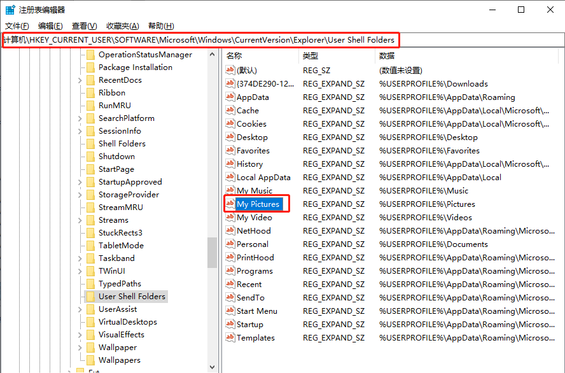The width and height of the screenshot is (565, 373).
Task: Click the Desktop value string icon
Action: pos(230,137)
